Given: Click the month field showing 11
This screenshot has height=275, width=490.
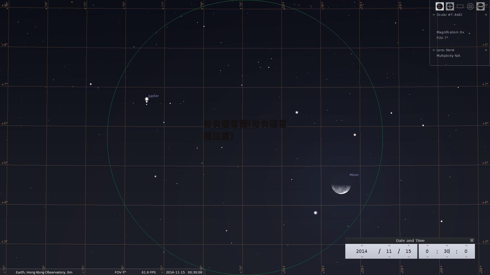Looking at the screenshot, I should pos(389,251).
